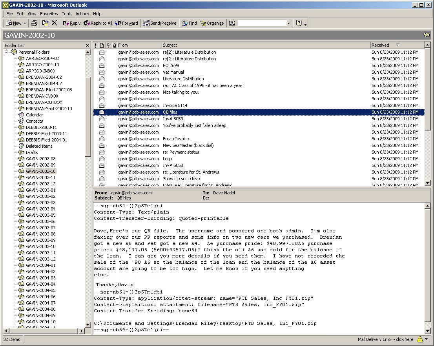Image resolution: width=434 pixels, height=346 pixels.
Task: Sort by Icon column header
Action: pyautogui.click(x=102, y=45)
